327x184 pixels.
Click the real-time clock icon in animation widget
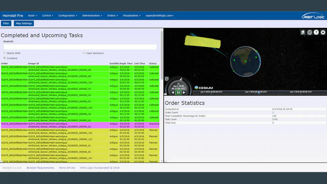click(167, 79)
